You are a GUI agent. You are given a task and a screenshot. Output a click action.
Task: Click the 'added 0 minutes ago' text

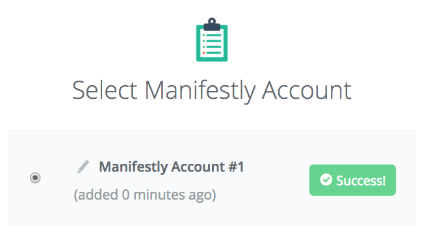tap(145, 195)
